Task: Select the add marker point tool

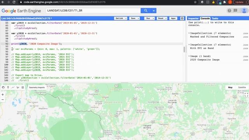Action: pyautogui.click(x=8, y=87)
